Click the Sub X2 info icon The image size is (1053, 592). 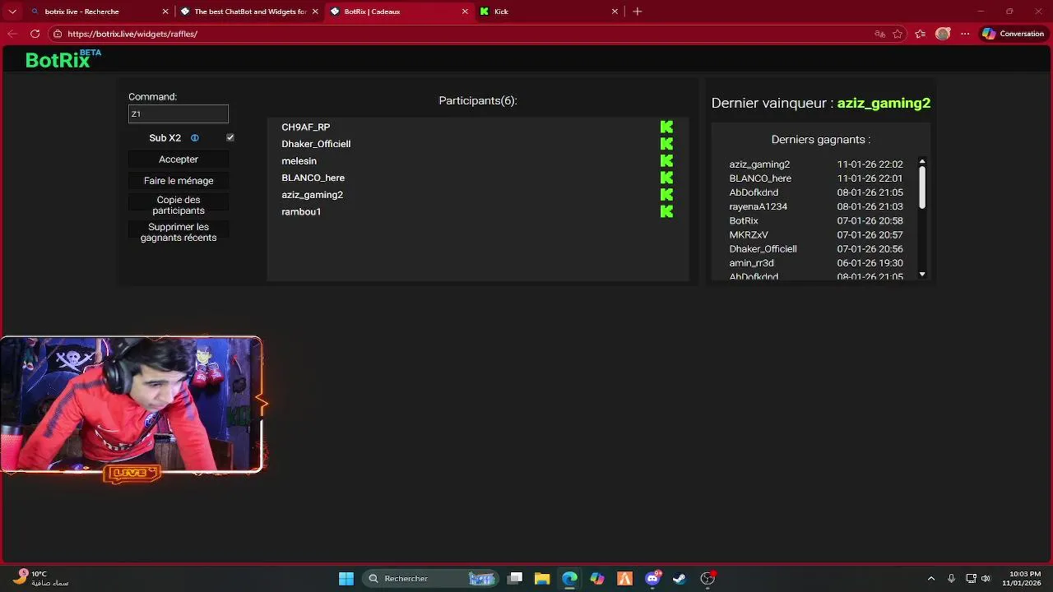click(195, 138)
